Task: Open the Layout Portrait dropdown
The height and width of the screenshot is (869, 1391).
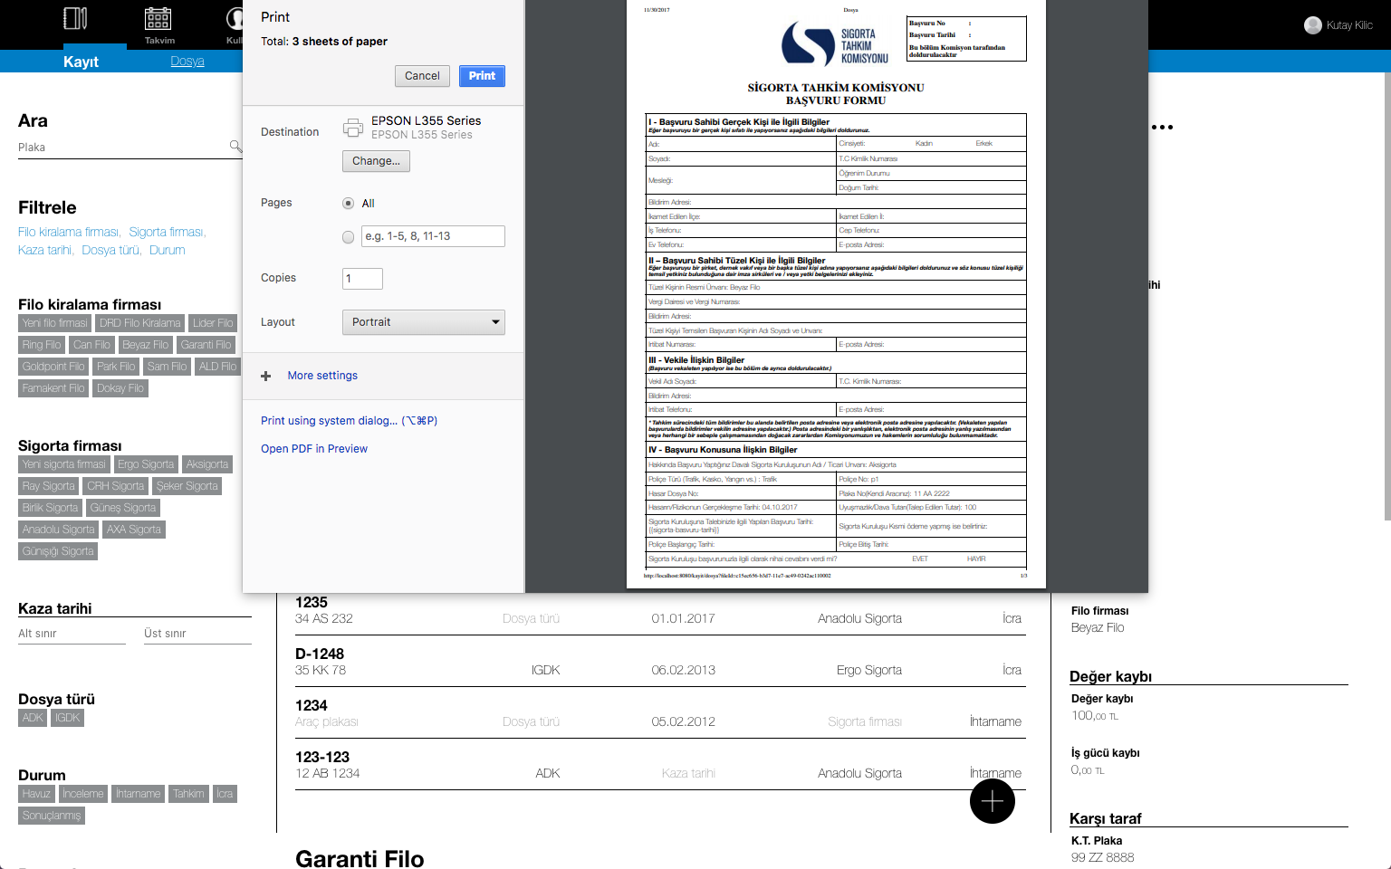Action: coord(423,322)
